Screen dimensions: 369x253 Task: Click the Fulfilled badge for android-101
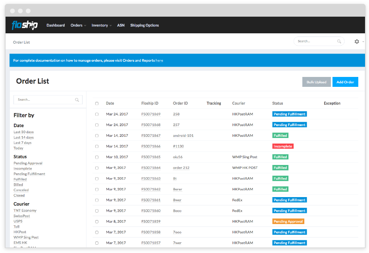point(280,136)
